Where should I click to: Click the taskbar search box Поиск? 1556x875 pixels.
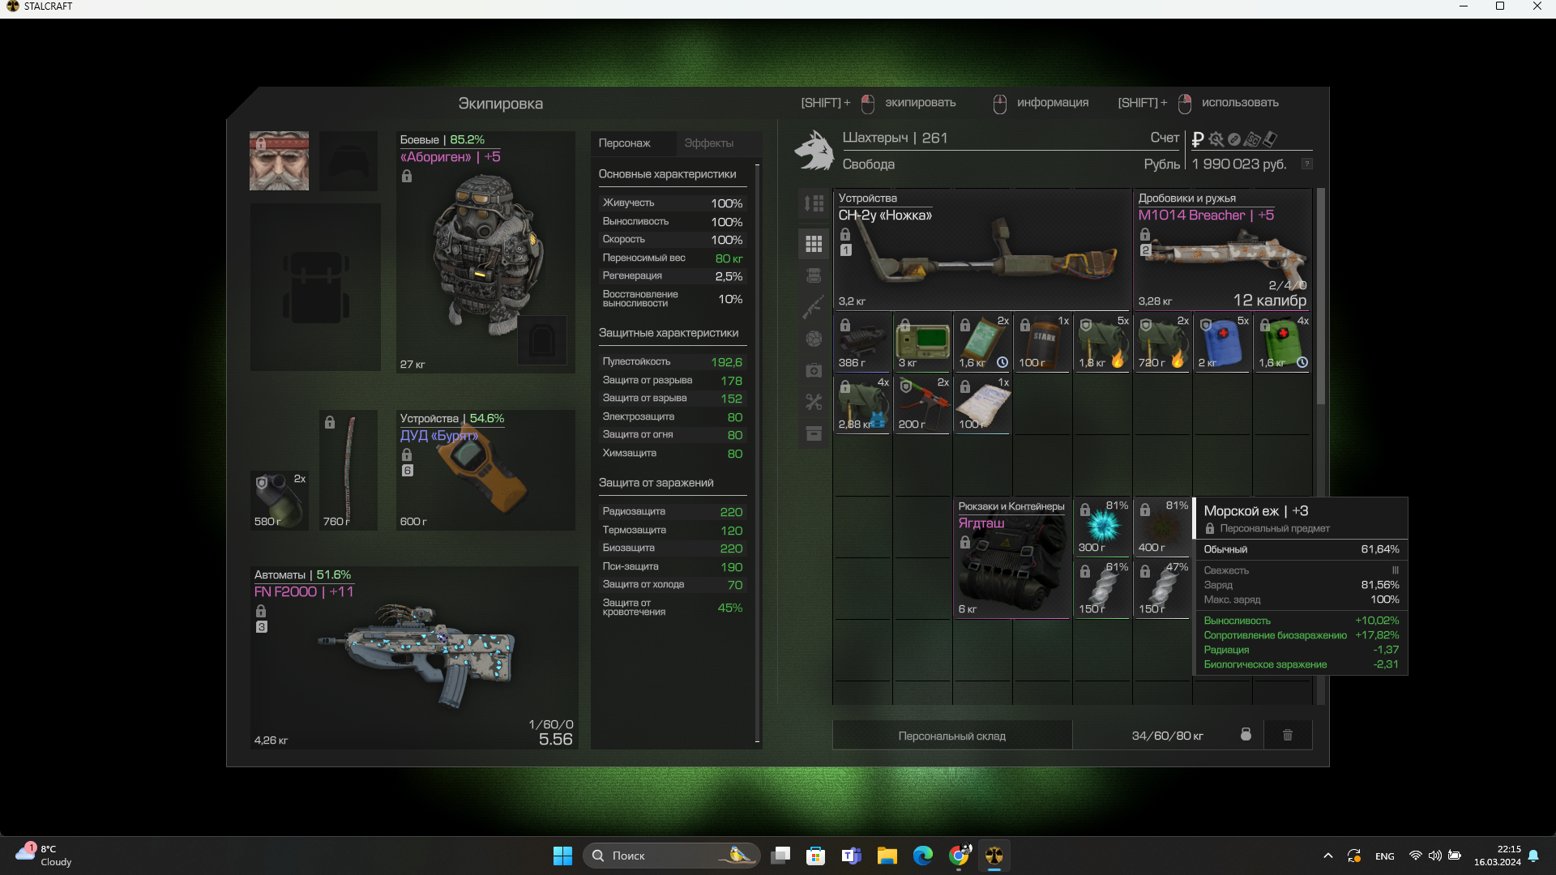pyautogui.click(x=671, y=856)
